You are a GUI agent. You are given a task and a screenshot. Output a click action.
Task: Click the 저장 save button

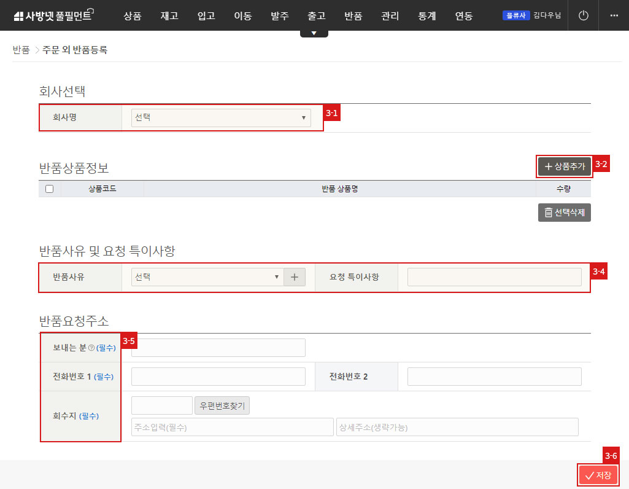click(x=598, y=474)
